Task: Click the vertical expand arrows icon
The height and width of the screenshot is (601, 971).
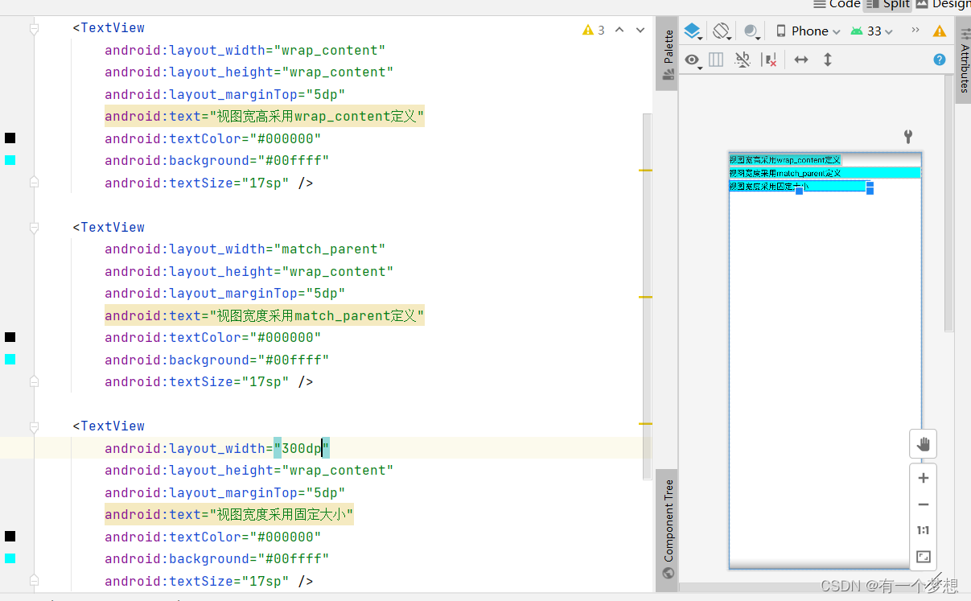Action: click(827, 60)
